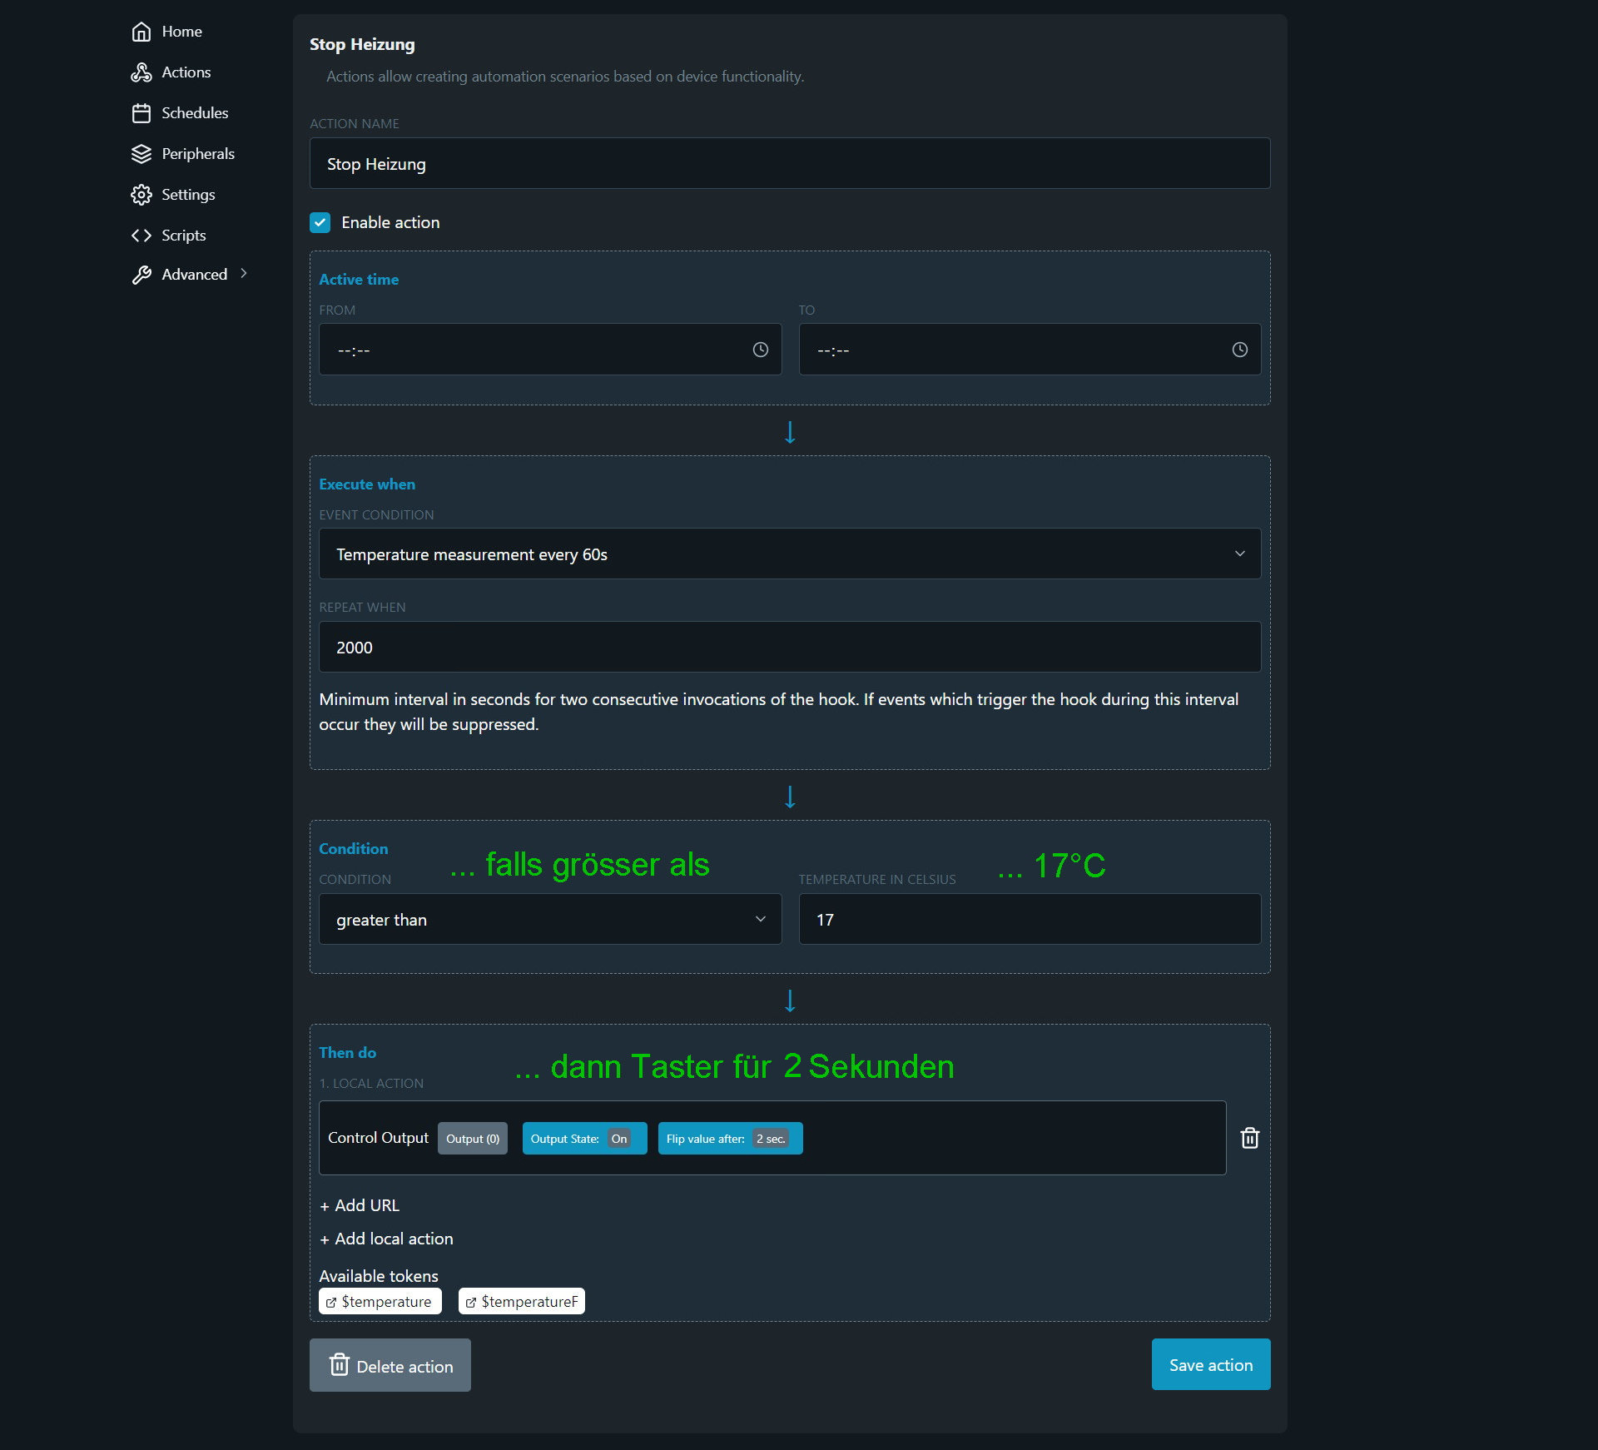Click the Schedules menu item
The height and width of the screenshot is (1450, 1598).
(195, 112)
